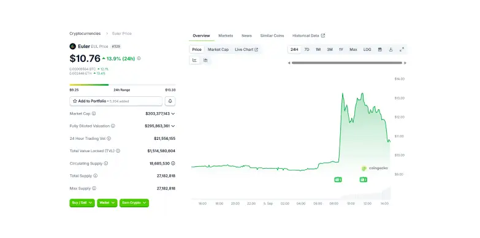The width and height of the screenshot is (480, 238).
Task: Click the download chart icon
Action: tap(390, 49)
